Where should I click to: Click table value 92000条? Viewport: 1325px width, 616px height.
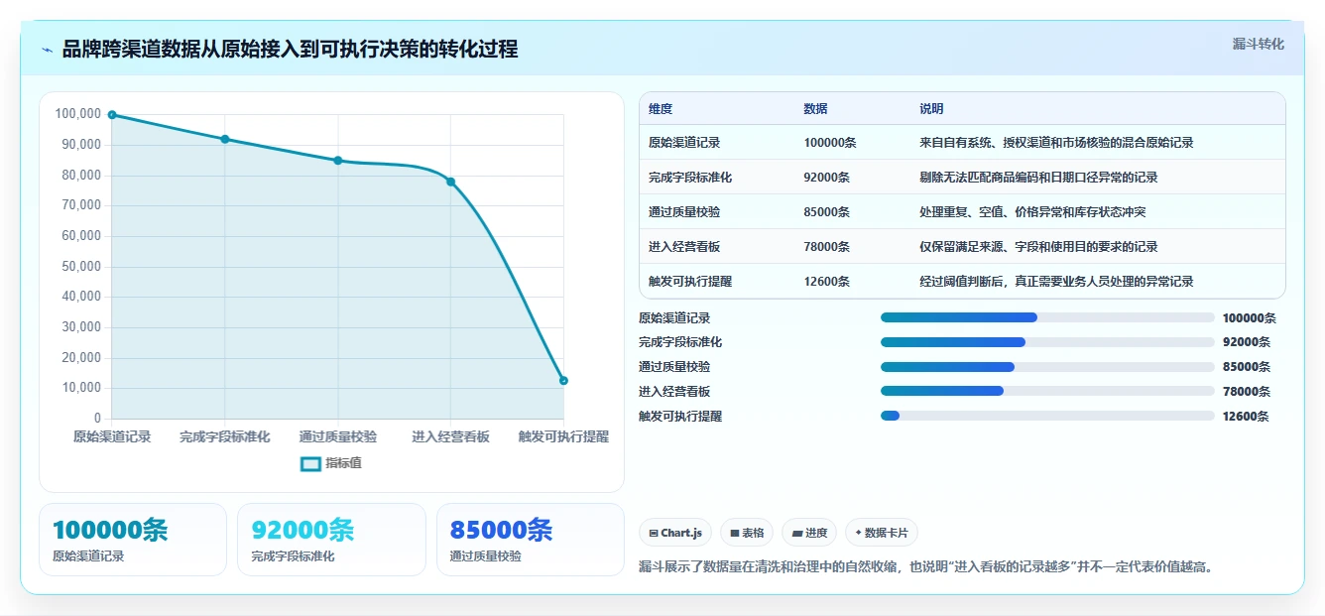pyautogui.click(x=827, y=178)
